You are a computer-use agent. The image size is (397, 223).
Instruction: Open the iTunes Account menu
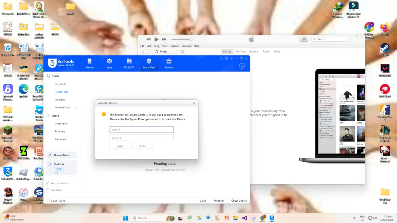[x=187, y=46]
